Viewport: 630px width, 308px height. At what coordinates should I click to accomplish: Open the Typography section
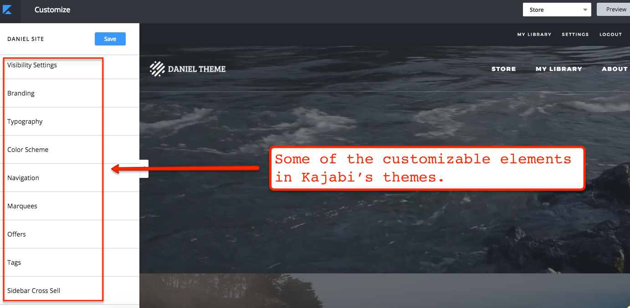click(70, 121)
